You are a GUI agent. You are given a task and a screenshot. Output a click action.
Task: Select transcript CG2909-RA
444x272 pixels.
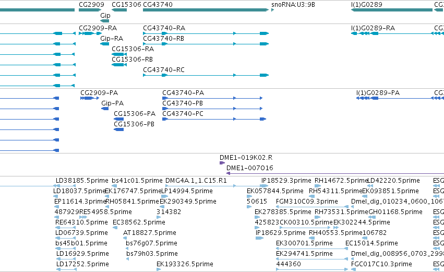coord(98,28)
